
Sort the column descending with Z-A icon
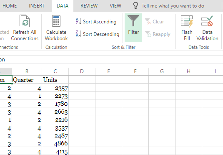pyautogui.click(x=78, y=34)
